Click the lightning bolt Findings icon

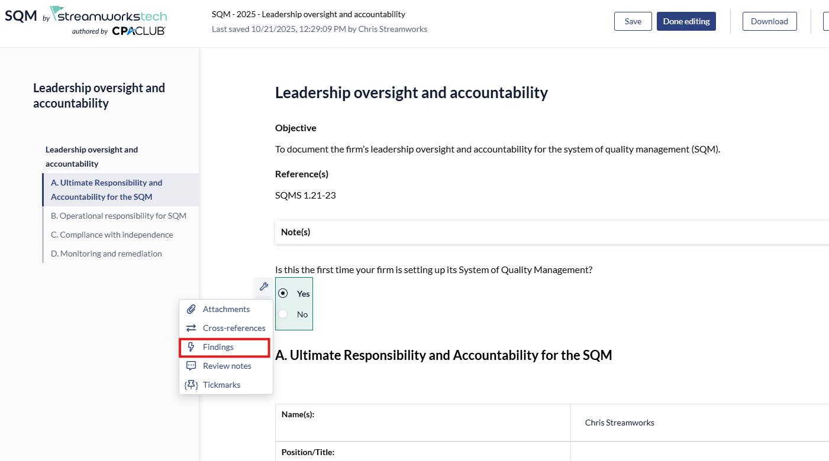(x=191, y=347)
